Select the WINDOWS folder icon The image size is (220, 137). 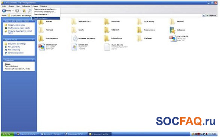point(107,30)
